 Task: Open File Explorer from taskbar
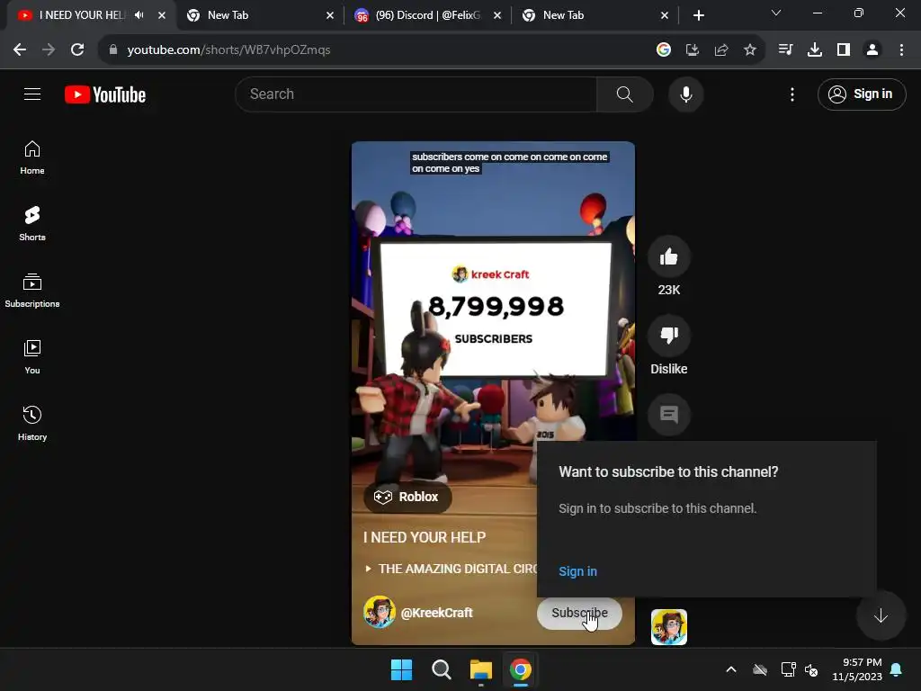pyautogui.click(x=480, y=669)
